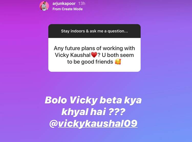This screenshot has height=142, width=192.
Task: Open the From Create Mode label
Action: point(68,9)
